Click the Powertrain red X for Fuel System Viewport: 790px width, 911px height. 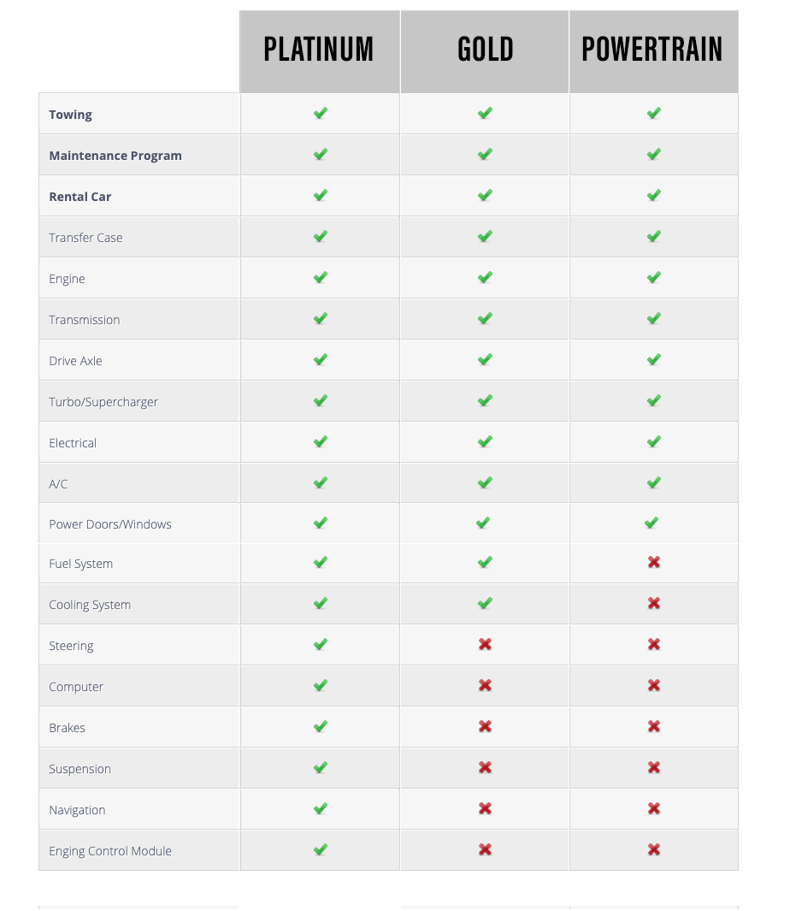tap(654, 562)
